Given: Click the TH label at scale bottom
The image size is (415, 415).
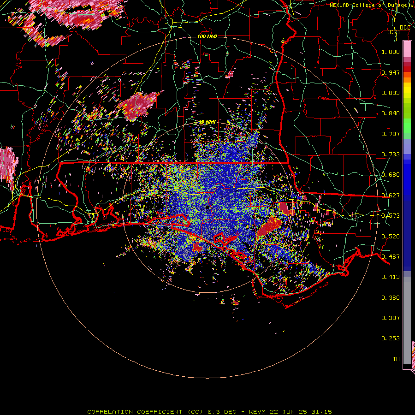Looking at the screenshot, I should coord(396,359).
